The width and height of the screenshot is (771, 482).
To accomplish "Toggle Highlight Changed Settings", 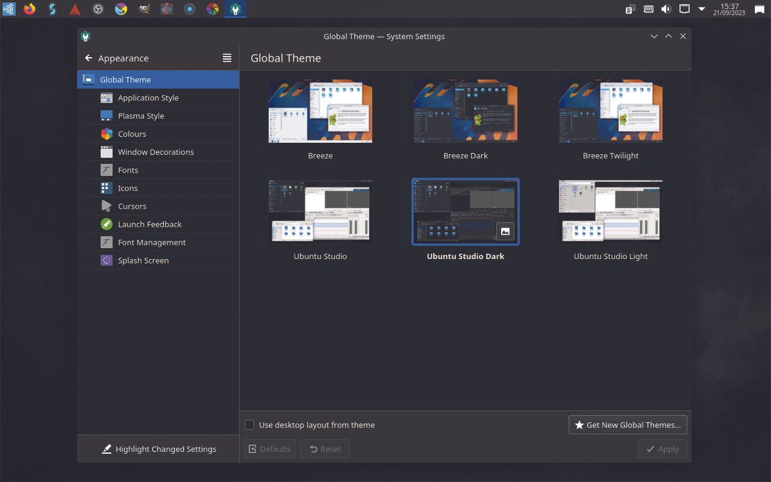I will [x=158, y=449].
